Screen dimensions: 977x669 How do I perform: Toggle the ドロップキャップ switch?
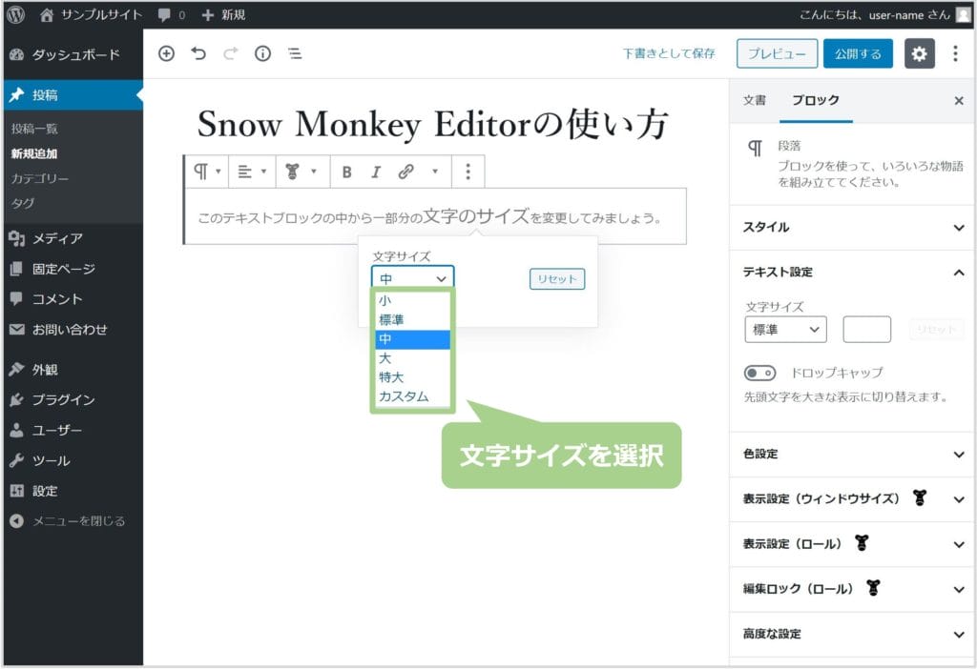tap(759, 373)
